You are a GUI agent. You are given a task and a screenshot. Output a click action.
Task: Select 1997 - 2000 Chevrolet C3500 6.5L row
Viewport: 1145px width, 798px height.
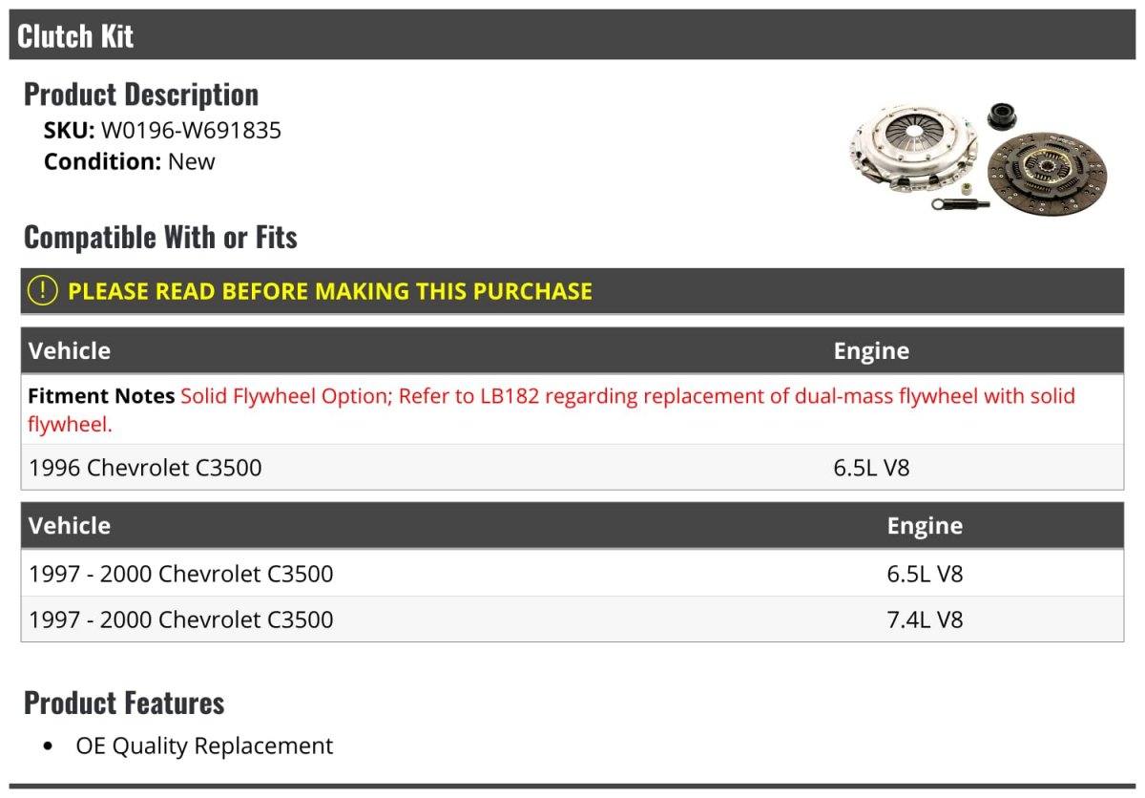(x=572, y=574)
